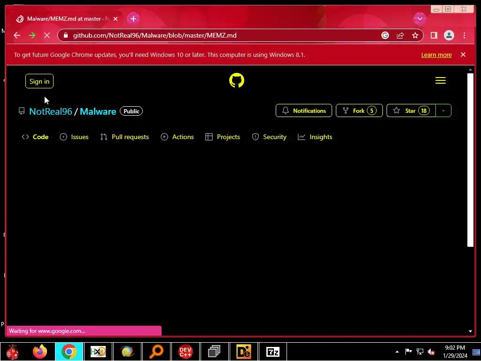481x361 pixels.
Task: Open the Actions tab
Action: [x=177, y=137]
